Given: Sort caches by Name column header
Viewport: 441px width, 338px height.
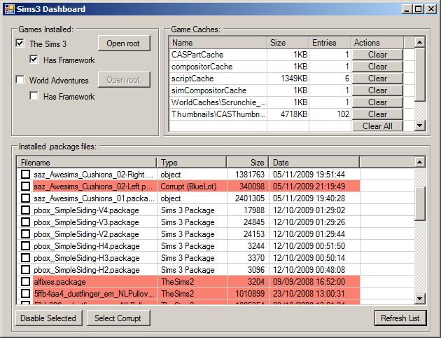Looking at the screenshot, I should (218, 43).
